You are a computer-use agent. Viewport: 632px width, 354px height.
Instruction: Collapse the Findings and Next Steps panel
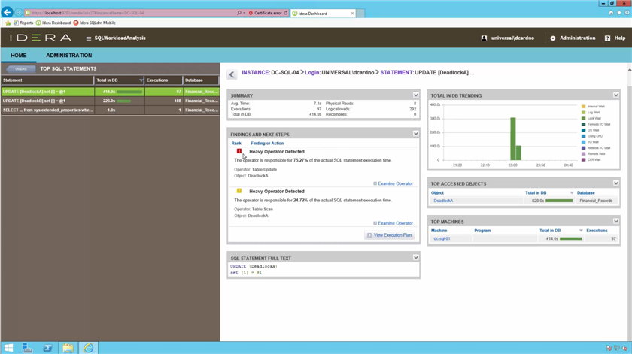pos(415,134)
